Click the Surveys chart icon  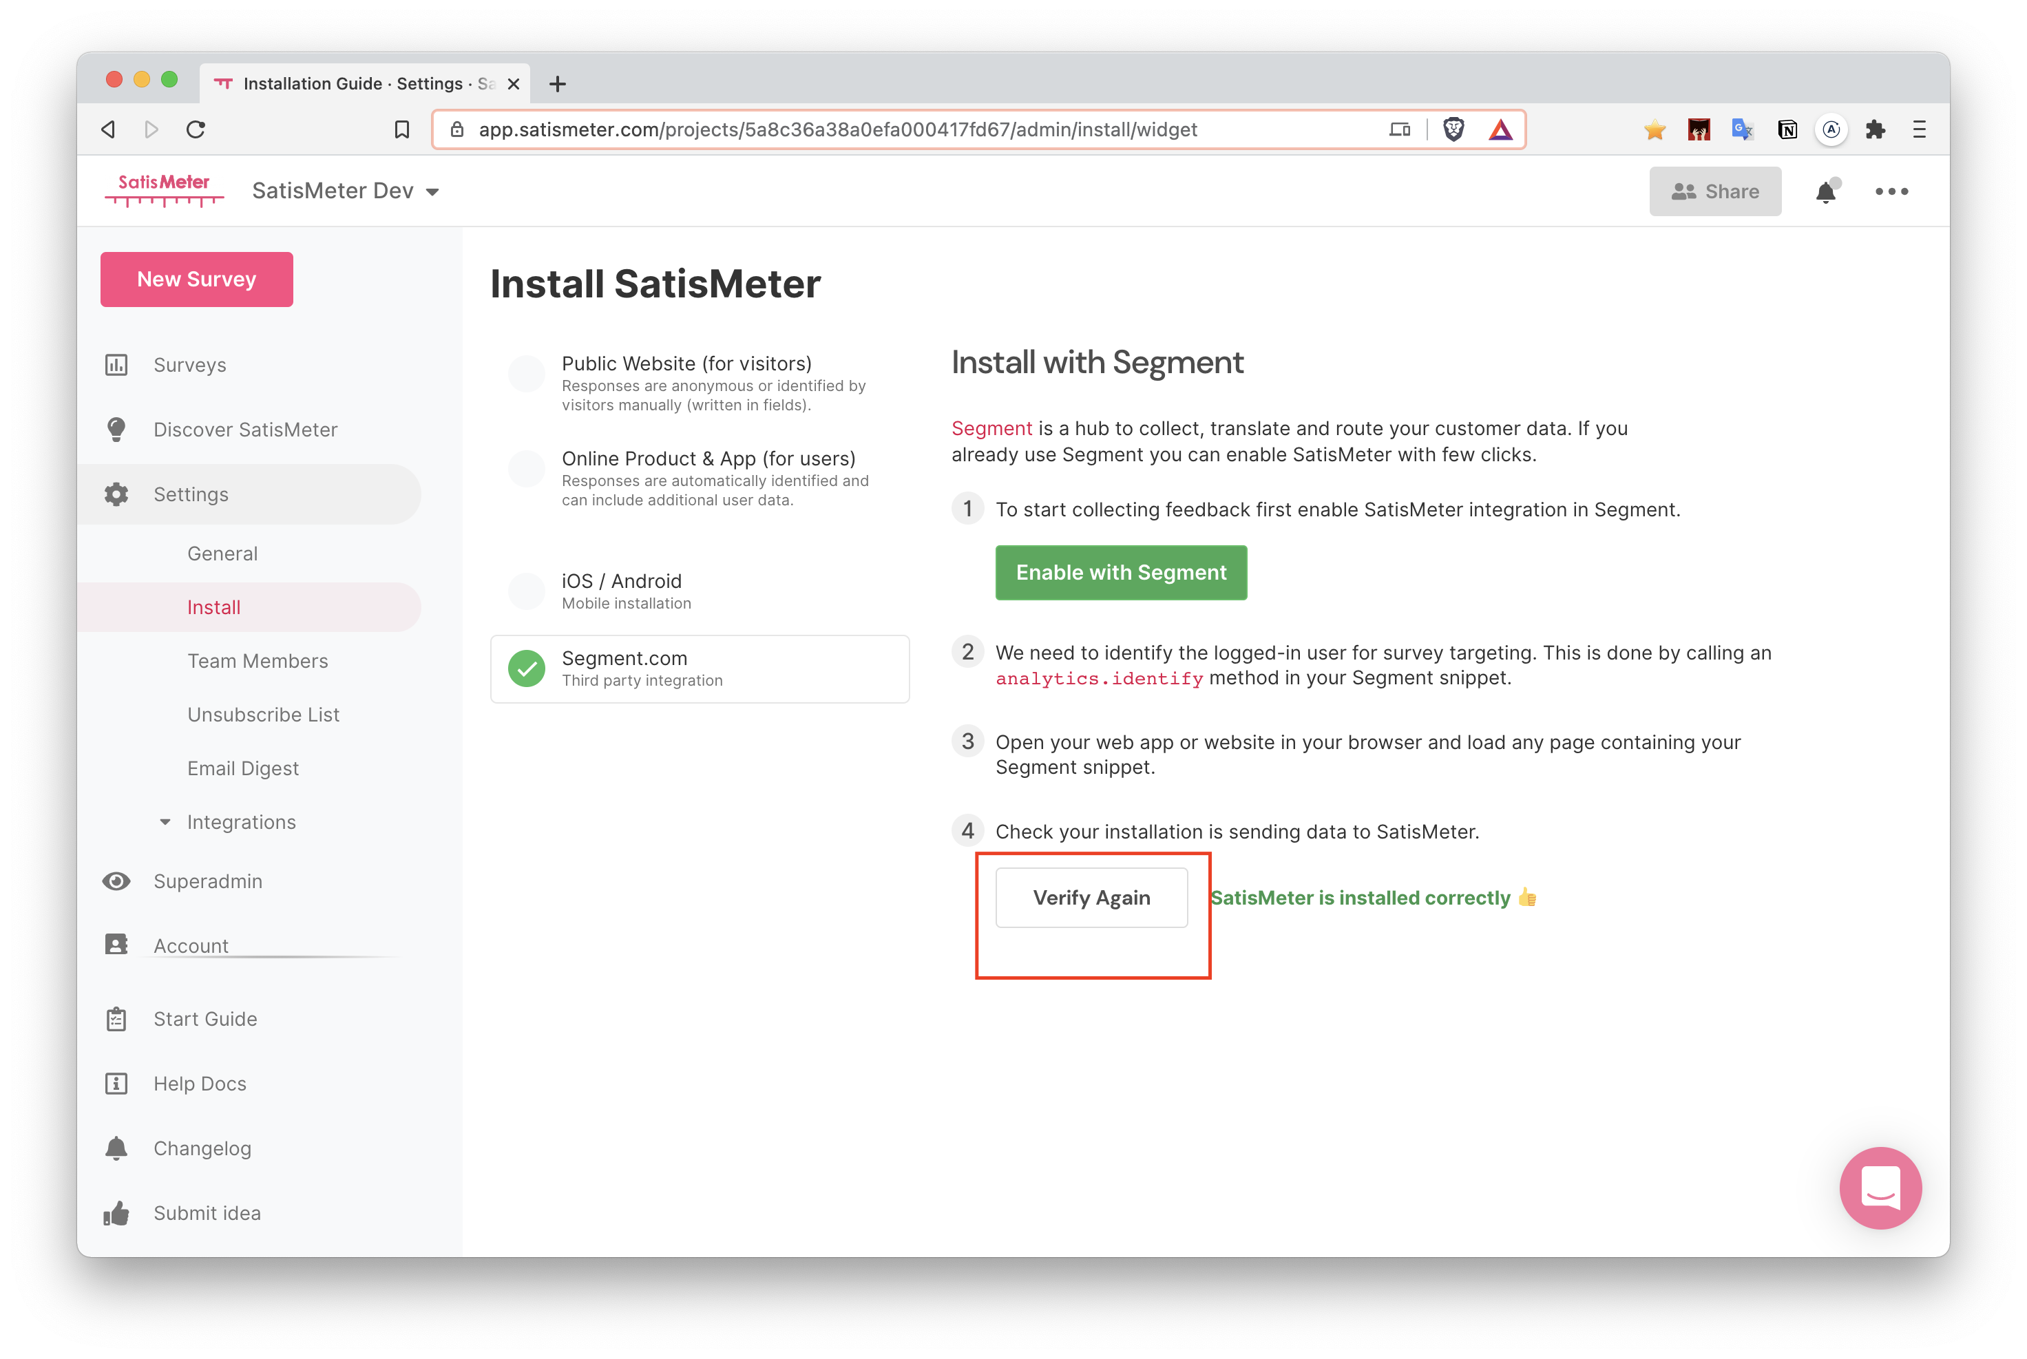pyautogui.click(x=116, y=365)
